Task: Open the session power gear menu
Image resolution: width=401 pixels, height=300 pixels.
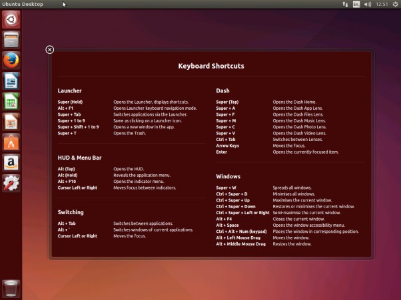Action: [395, 5]
